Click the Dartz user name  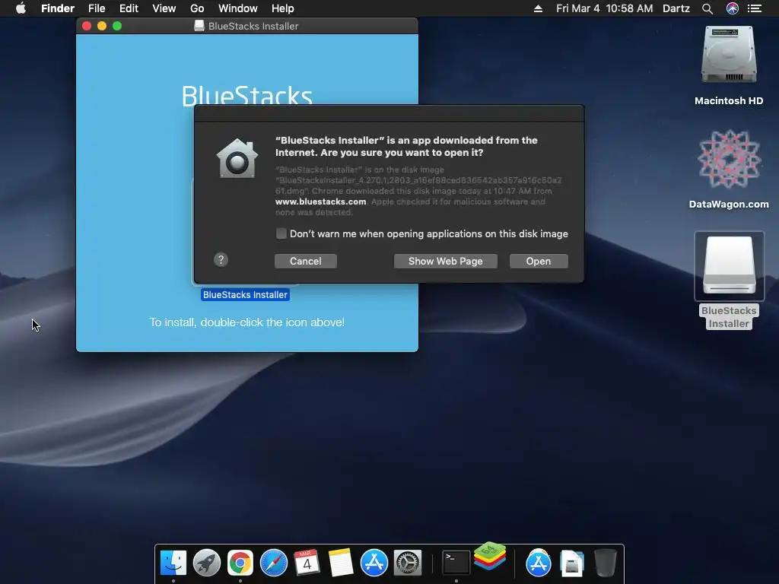pyautogui.click(x=676, y=8)
